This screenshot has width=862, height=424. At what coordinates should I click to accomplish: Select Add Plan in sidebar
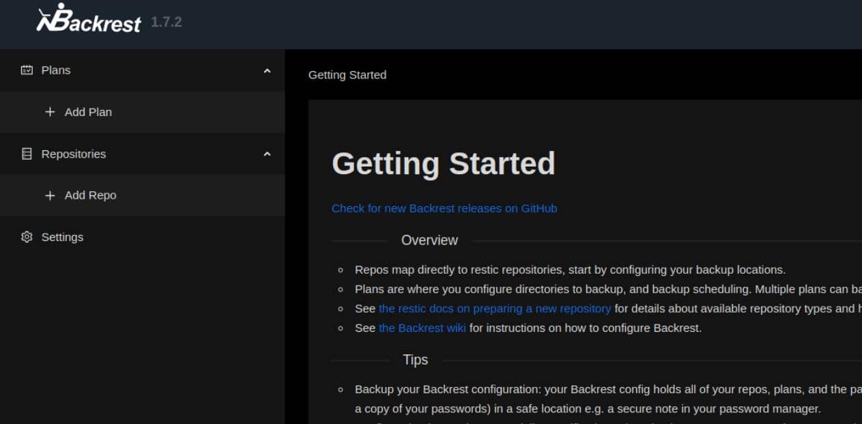143,112
